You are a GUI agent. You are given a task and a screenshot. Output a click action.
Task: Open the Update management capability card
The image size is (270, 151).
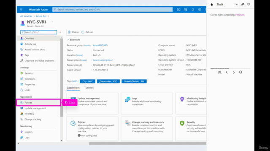92,104
